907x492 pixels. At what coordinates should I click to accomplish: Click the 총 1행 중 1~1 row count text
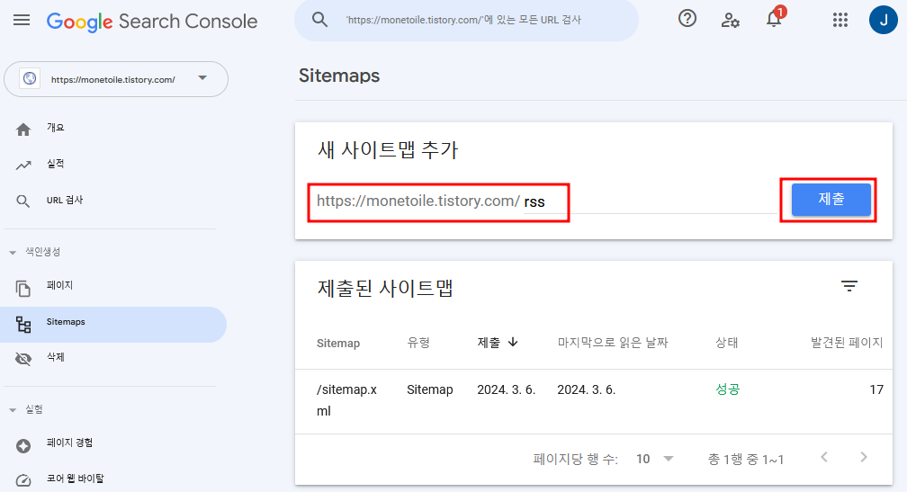[x=746, y=460]
